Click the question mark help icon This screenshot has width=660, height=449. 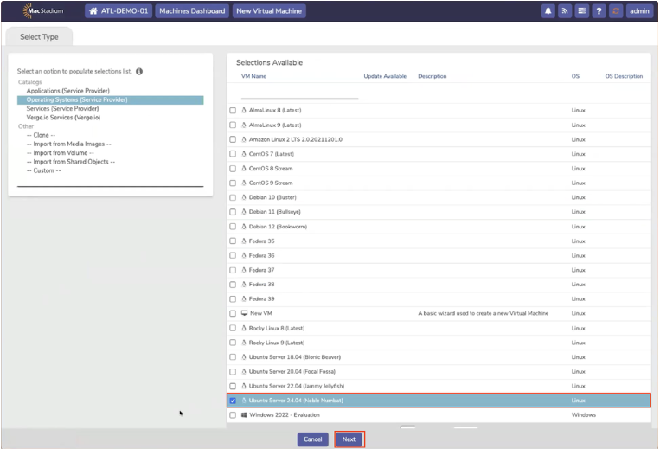599,11
